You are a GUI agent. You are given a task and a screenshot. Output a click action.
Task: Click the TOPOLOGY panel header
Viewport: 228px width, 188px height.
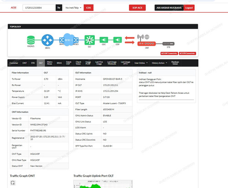coord(103,26)
